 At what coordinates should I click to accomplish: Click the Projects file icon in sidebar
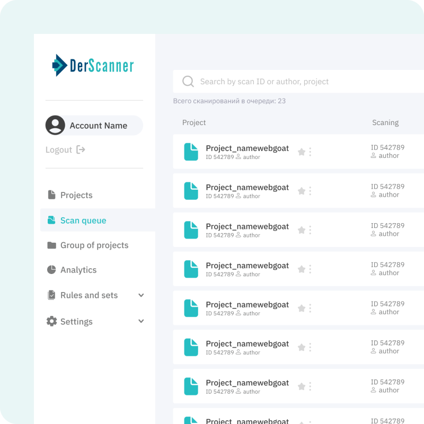51,195
